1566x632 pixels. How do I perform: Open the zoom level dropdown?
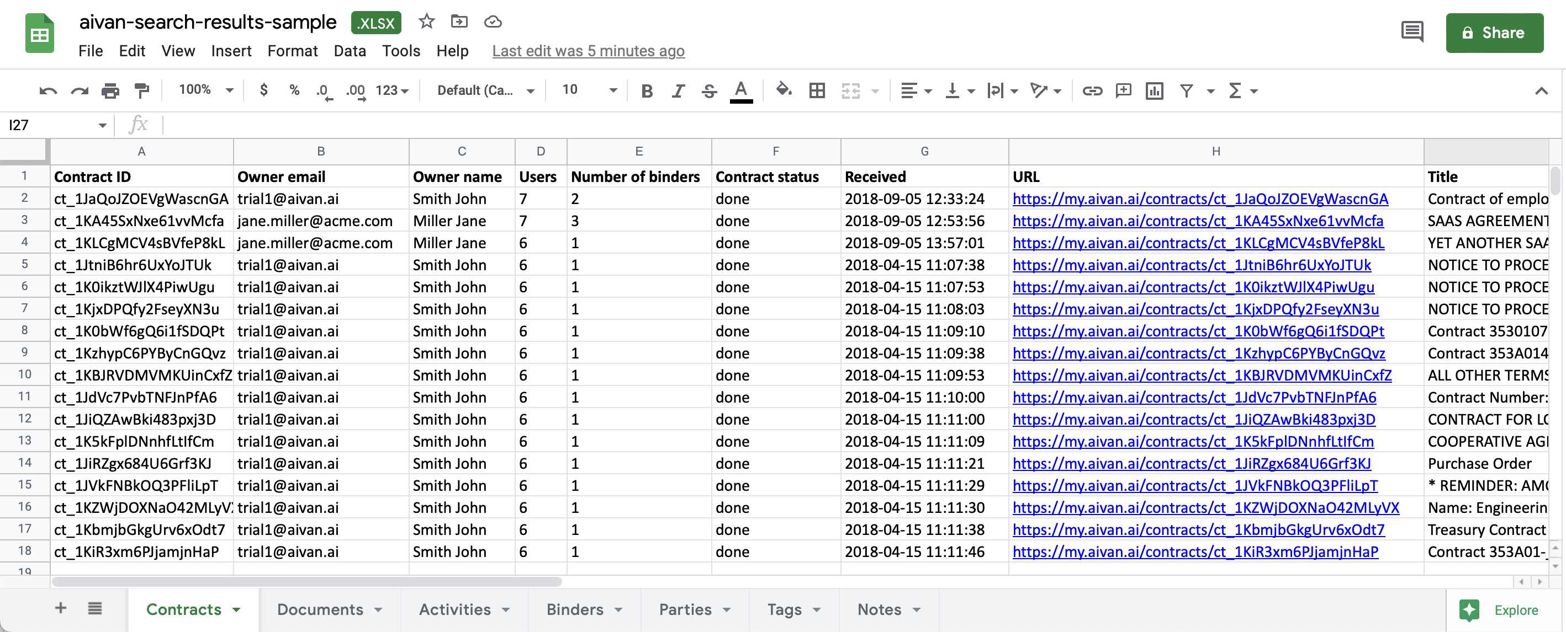[x=205, y=90]
